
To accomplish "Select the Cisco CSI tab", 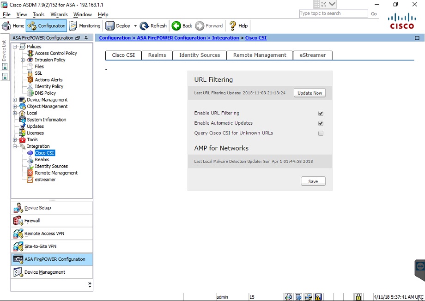I will [123, 55].
